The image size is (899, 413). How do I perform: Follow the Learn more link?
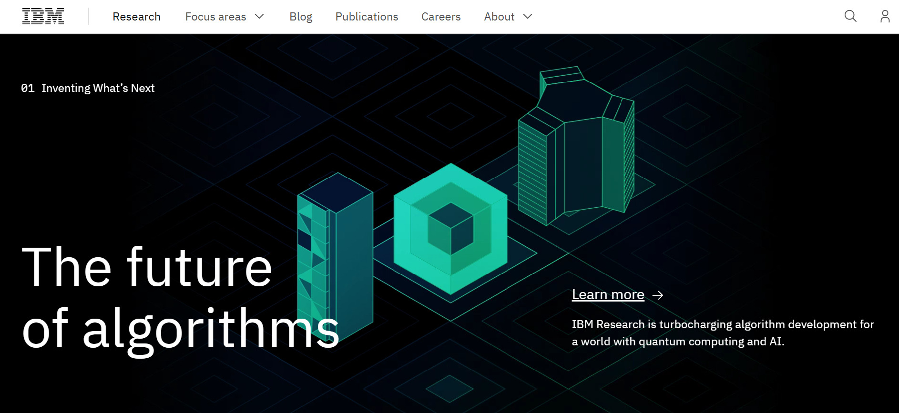[x=608, y=295]
